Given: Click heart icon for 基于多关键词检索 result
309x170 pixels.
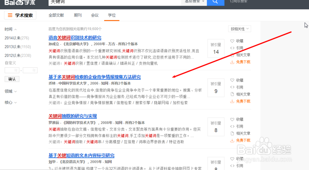Looking at the screenshot, I should click(x=232, y=80).
